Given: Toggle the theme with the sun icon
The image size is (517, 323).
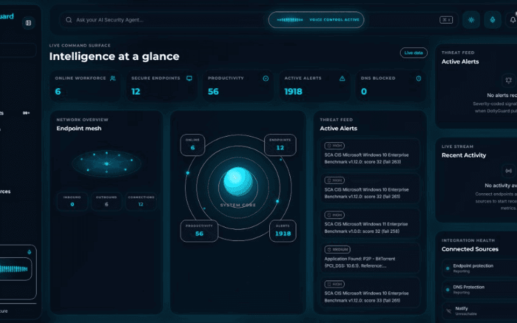Looking at the screenshot, I should click(x=471, y=20).
